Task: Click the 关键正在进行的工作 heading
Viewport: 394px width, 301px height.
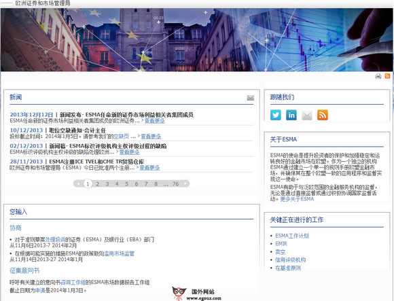Action: pos(297,220)
